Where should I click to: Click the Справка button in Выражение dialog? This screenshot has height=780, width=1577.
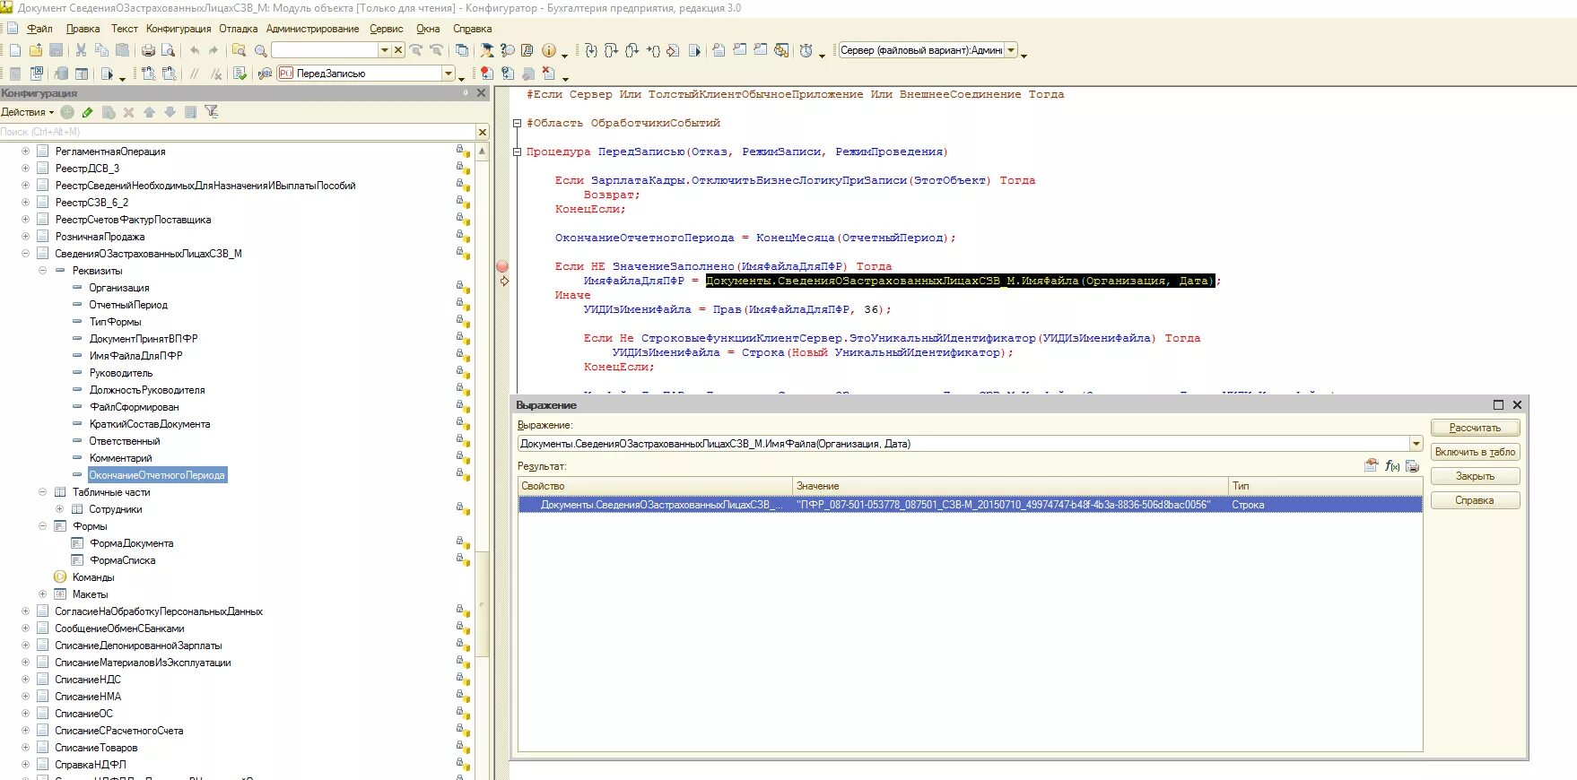click(x=1475, y=500)
